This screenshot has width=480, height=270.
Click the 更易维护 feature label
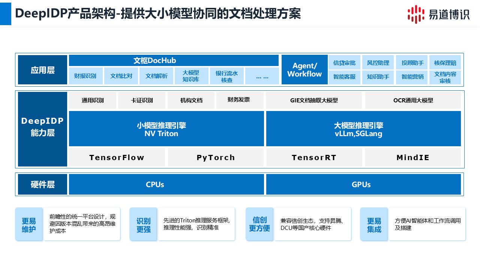(29, 224)
